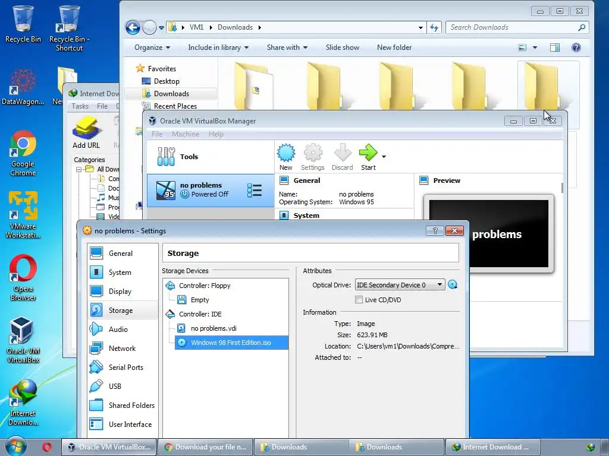
Task: Open the Oracle VM VirtualBox desktop shortcut
Action: coord(23,340)
